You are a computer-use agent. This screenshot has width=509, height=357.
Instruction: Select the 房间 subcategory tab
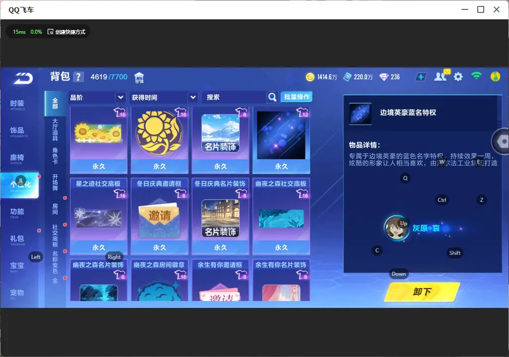click(55, 209)
